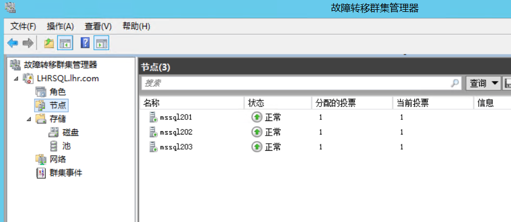The height and width of the screenshot is (222, 511).
Task: Select 角色 in the navigation tree
Action: 57,92
